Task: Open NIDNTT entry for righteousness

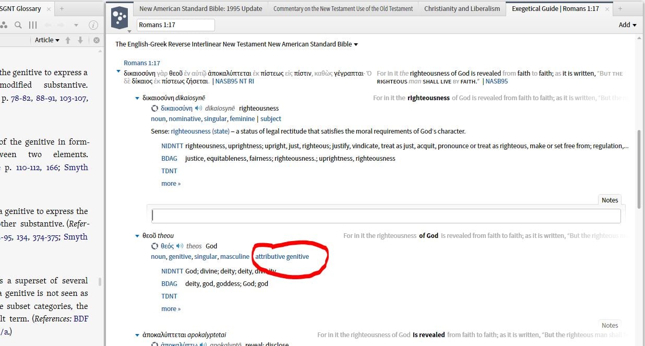Action: (x=172, y=146)
